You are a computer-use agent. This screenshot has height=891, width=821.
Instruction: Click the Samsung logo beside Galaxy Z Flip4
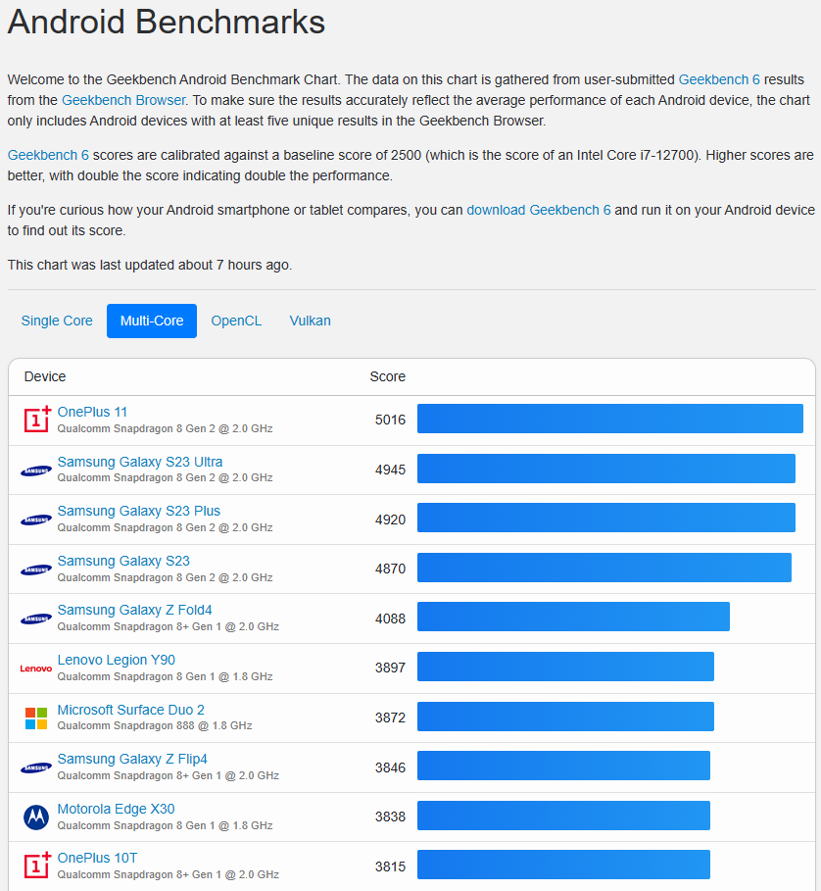pyautogui.click(x=36, y=768)
